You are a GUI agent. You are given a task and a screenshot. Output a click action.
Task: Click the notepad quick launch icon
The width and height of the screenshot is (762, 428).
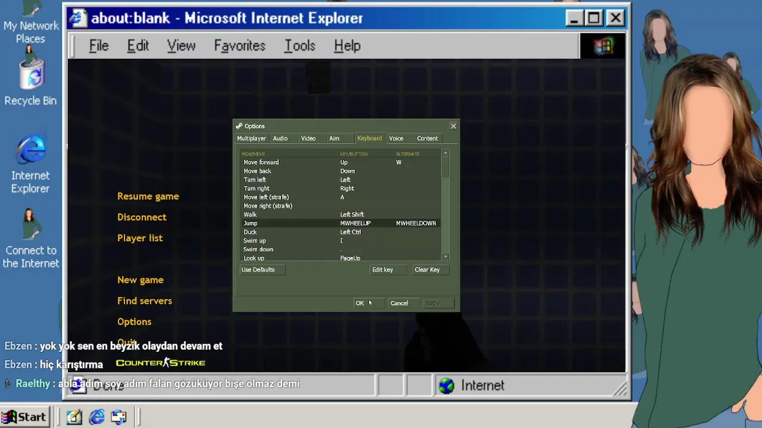[74, 417]
